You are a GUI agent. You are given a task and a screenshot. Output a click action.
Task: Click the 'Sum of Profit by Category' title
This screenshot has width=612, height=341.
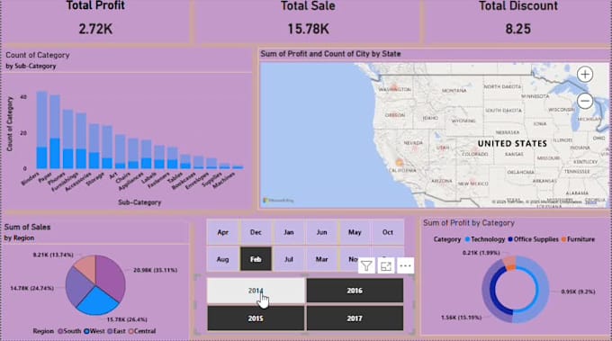coord(469,223)
